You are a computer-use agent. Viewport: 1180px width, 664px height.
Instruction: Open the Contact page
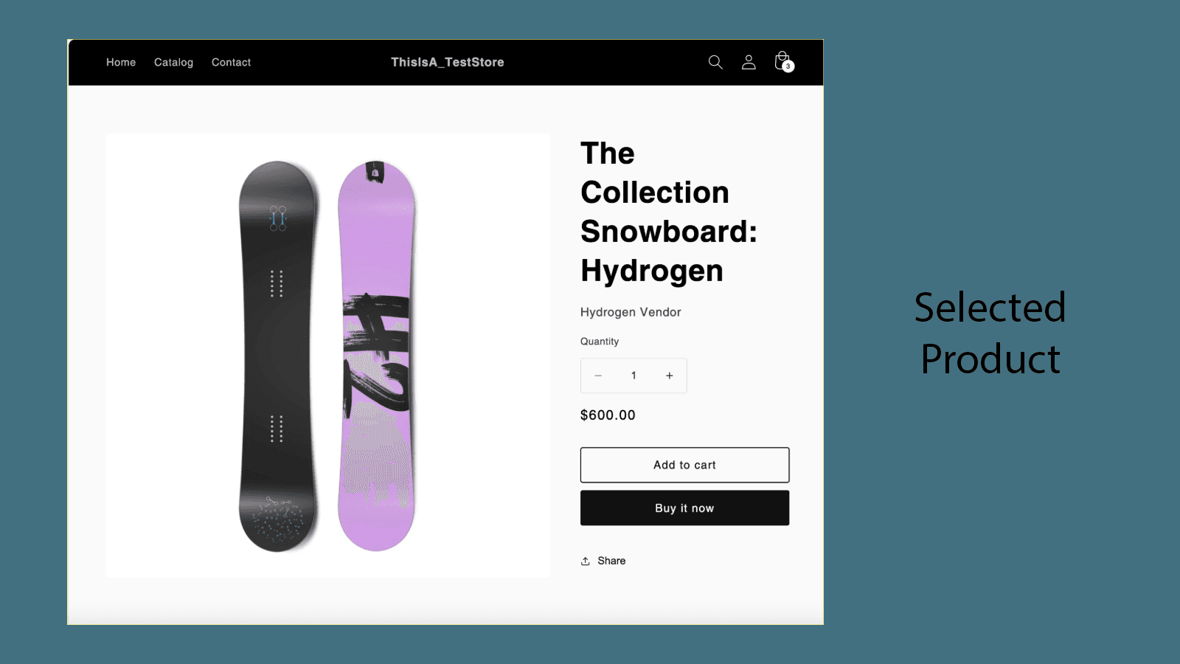point(231,62)
